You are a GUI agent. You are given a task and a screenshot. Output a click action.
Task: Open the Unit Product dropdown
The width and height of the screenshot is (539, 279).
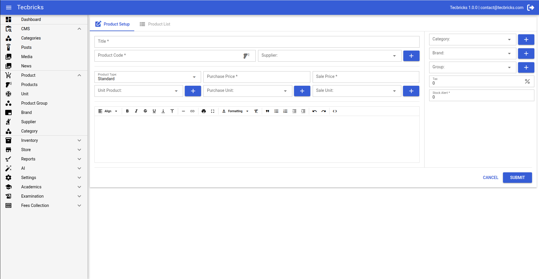pyautogui.click(x=139, y=91)
